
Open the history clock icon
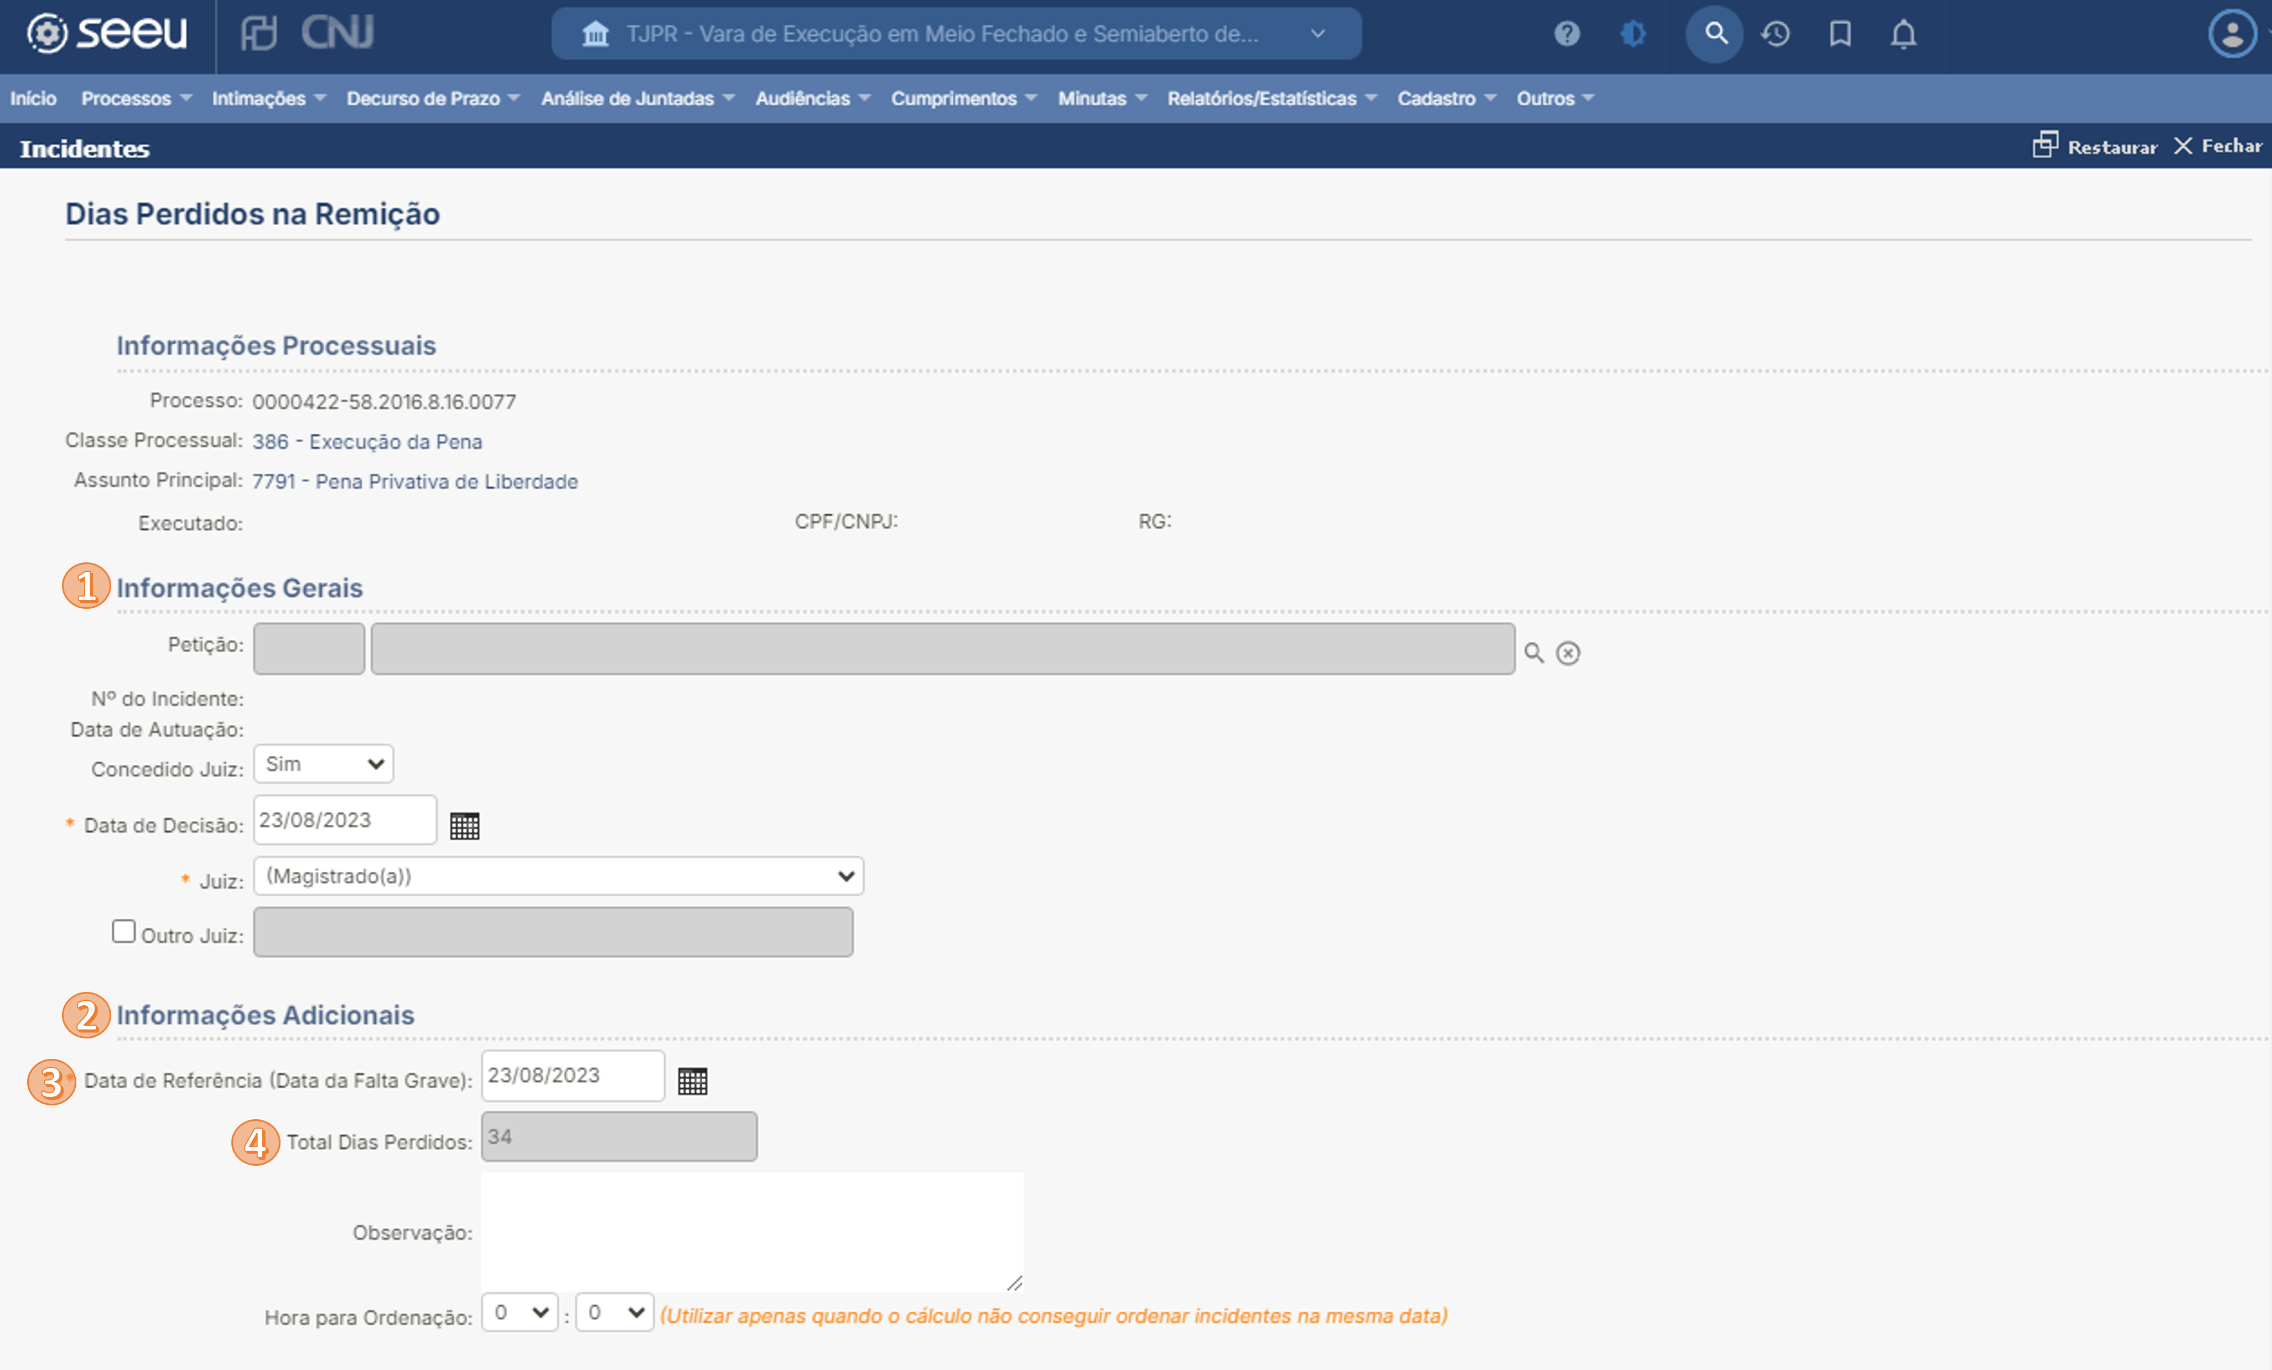pyautogui.click(x=1775, y=34)
